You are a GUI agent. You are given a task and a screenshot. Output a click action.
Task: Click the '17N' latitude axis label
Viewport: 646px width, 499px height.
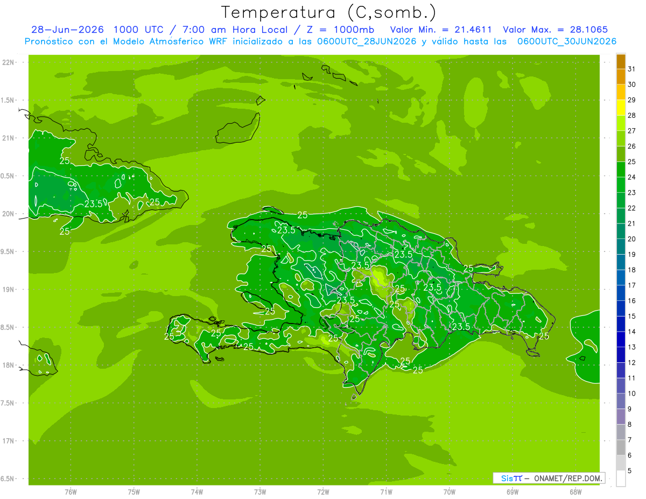pos(9,440)
